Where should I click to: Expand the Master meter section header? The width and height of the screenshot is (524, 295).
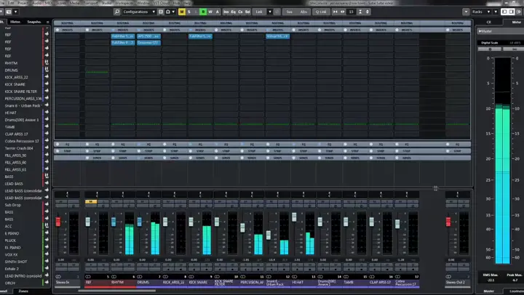tap(500, 31)
